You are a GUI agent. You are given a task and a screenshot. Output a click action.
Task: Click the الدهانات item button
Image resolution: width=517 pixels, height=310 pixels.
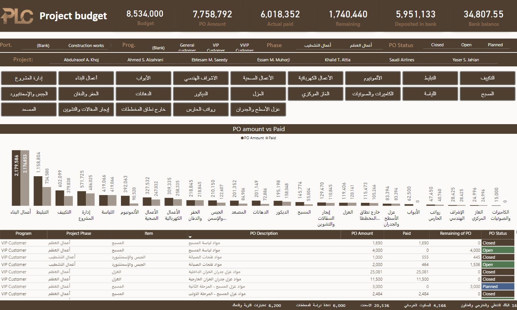tap(143, 94)
